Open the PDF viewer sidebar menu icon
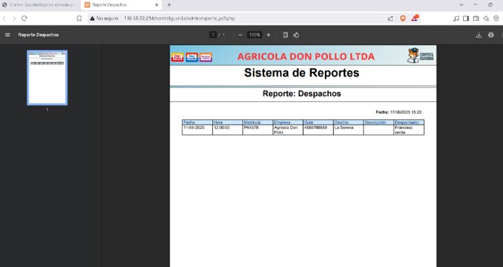This screenshot has width=503, height=267. pyautogui.click(x=8, y=35)
